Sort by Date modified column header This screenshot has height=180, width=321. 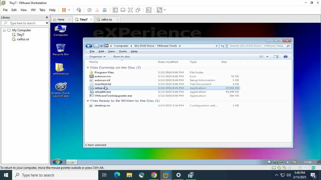coord(168,62)
